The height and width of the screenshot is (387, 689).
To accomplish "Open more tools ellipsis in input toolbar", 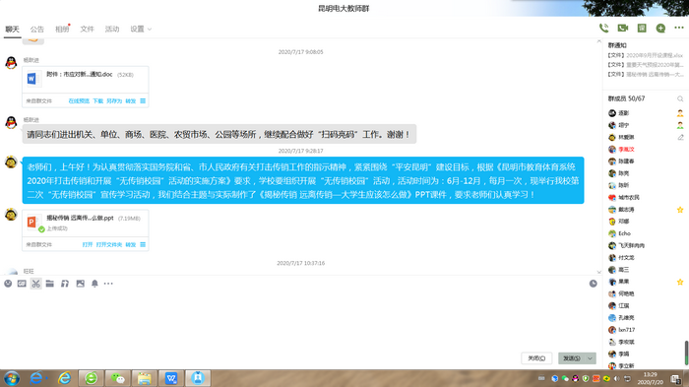I will [x=108, y=284].
